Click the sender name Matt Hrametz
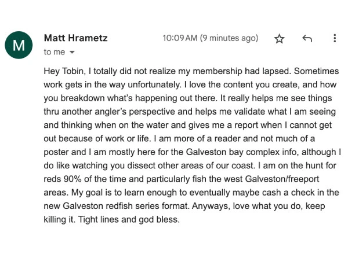This screenshot has height=265, width=348. click(75, 38)
